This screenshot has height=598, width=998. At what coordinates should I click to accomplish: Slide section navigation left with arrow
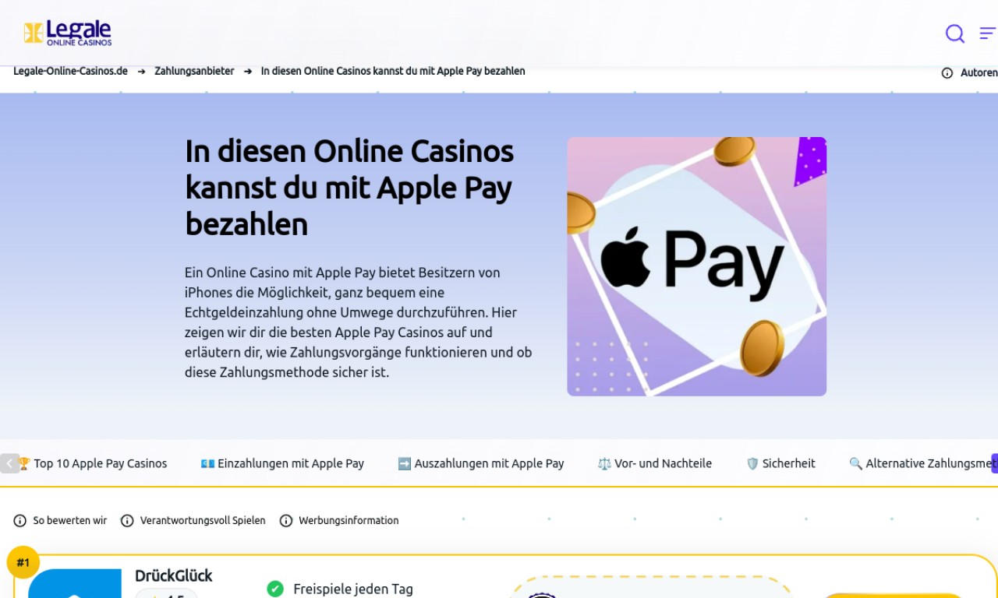pos(9,463)
